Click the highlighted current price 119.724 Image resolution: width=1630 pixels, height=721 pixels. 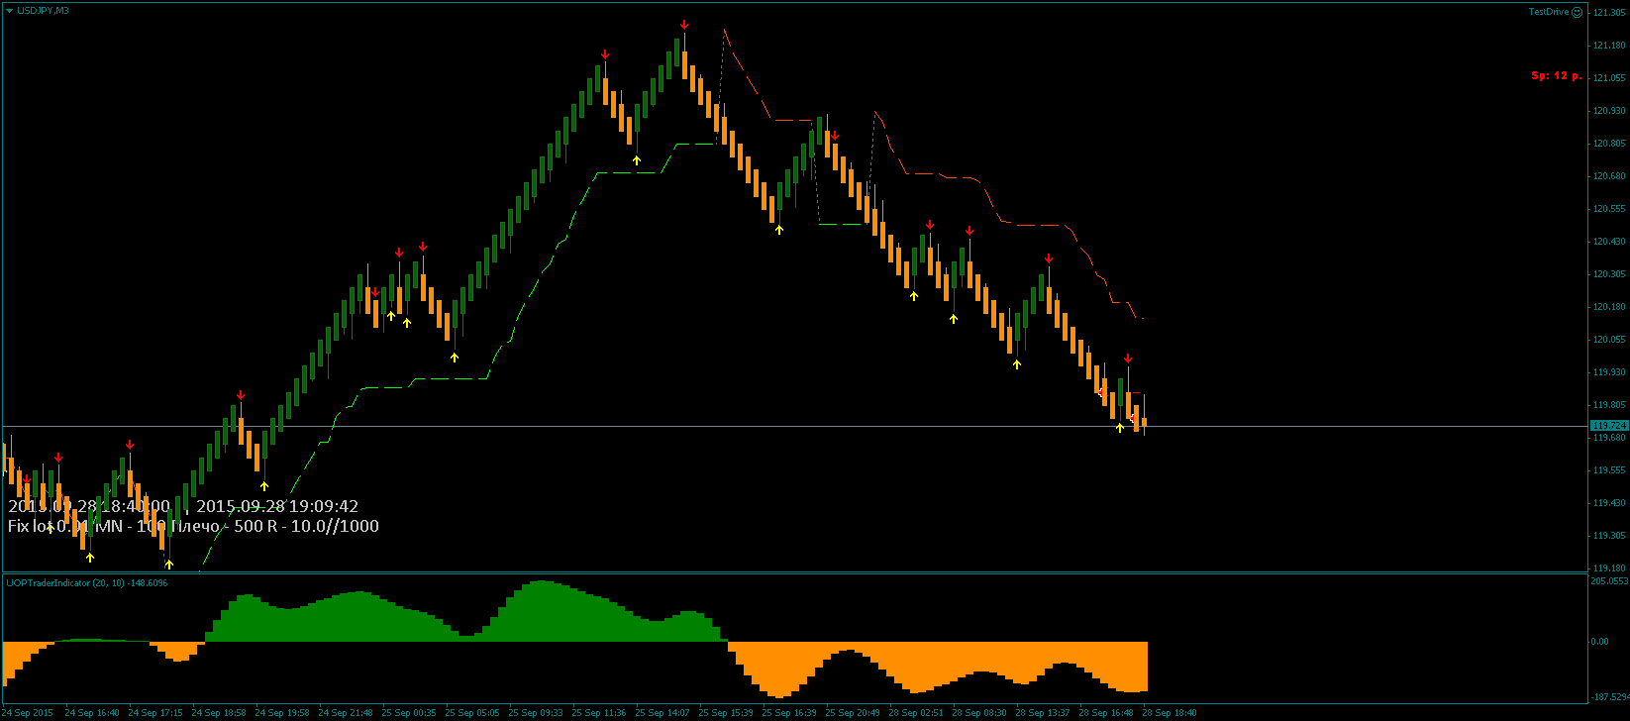coord(1608,425)
